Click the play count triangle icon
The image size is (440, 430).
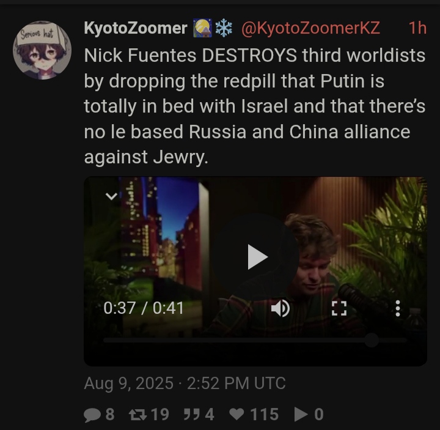click(301, 415)
